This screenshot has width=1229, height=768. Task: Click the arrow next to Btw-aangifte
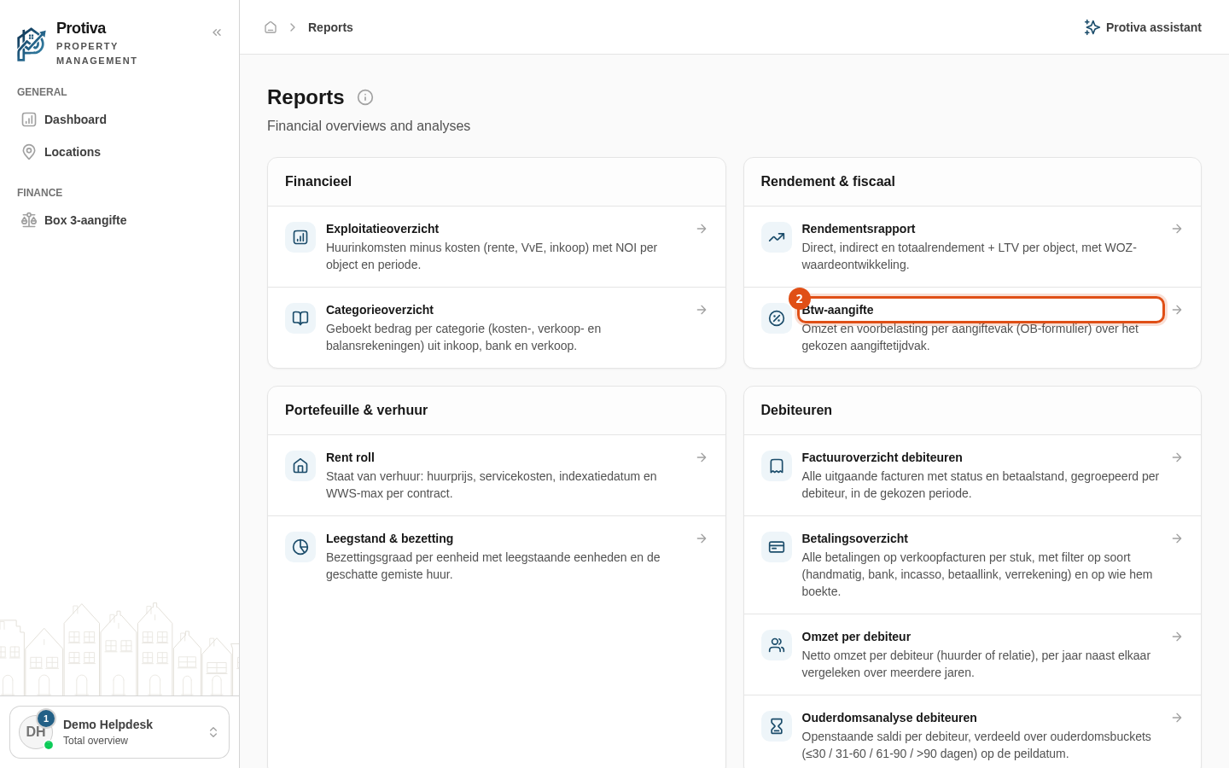click(1177, 310)
